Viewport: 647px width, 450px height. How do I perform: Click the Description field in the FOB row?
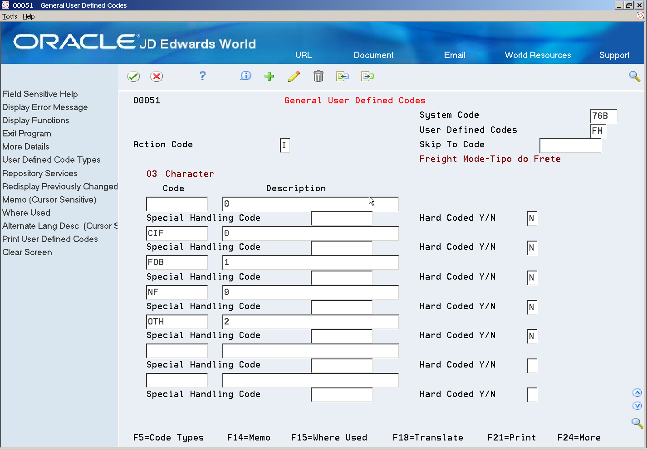tap(310, 262)
